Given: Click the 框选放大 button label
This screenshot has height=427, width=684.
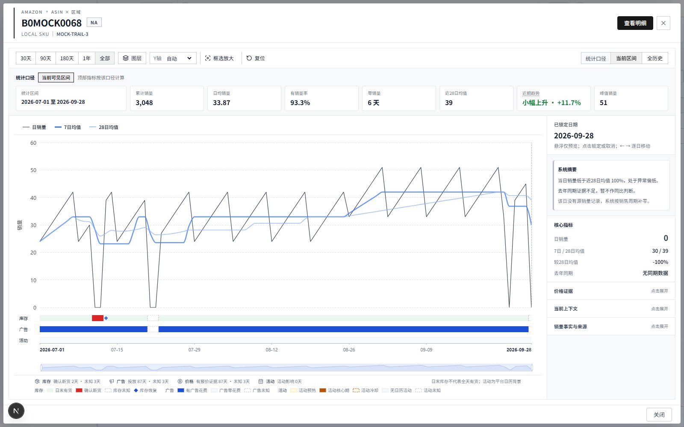Looking at the screenshot, I should [x=224, y=58].
